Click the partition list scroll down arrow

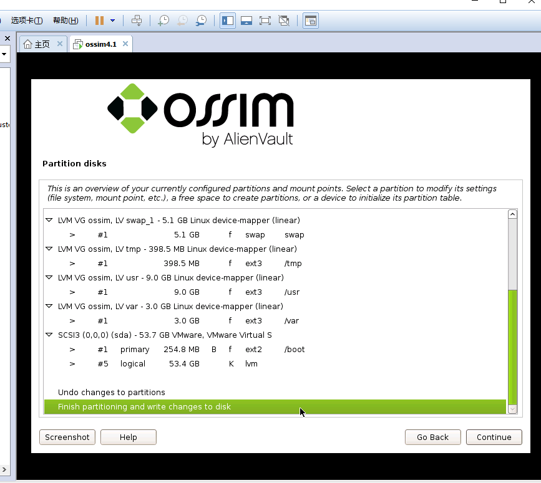click(513, 409)
